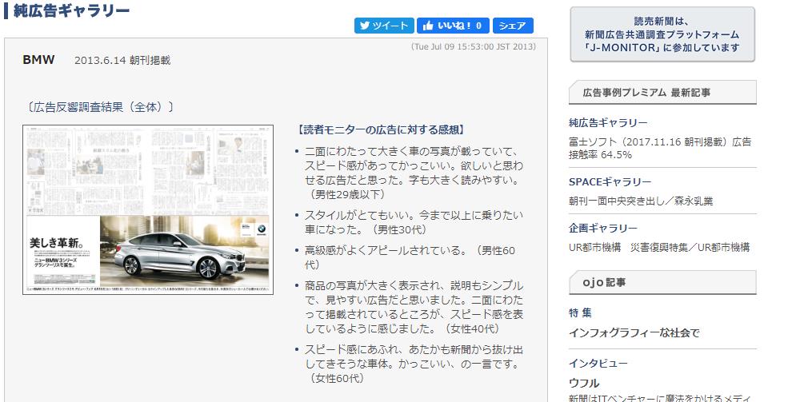
Task: Click the Facebook いいね! like button
Action: (452, 26)
